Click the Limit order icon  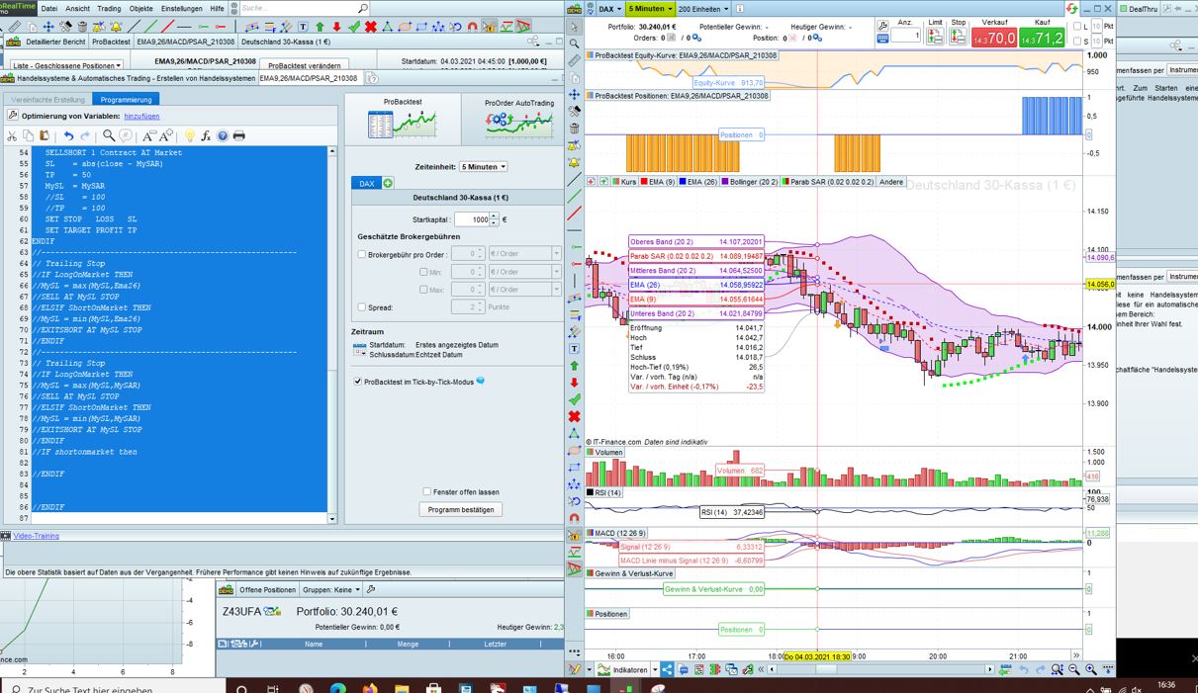(934, 36)
